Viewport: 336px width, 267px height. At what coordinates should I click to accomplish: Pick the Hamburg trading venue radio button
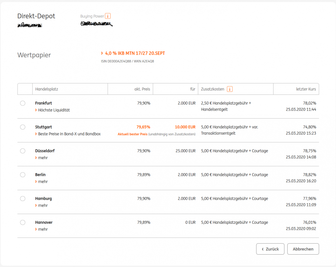23,198
